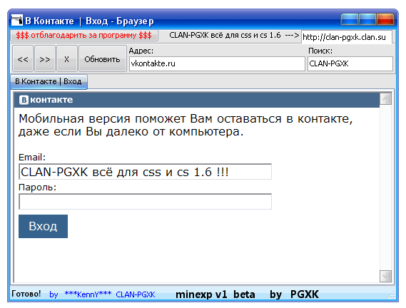Click the gun icon in title bar
This screenshot has height=308, width=406.
pyautogui.click(x=17, y=20)
